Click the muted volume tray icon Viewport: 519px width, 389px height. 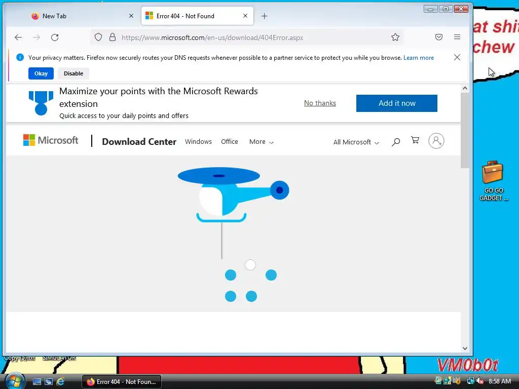480,381
